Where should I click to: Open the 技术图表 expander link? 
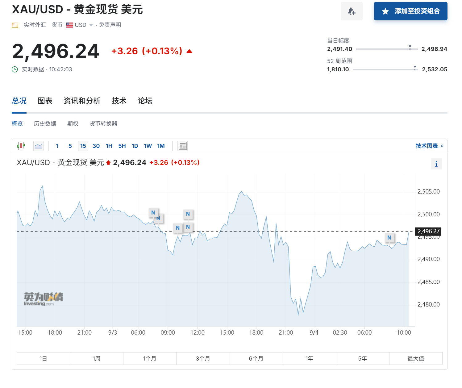coord(429,146)
